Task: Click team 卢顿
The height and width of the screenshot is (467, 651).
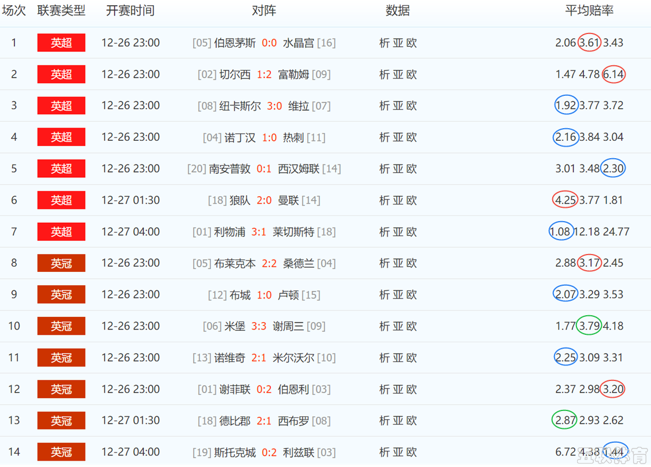Action: point(288,294)
